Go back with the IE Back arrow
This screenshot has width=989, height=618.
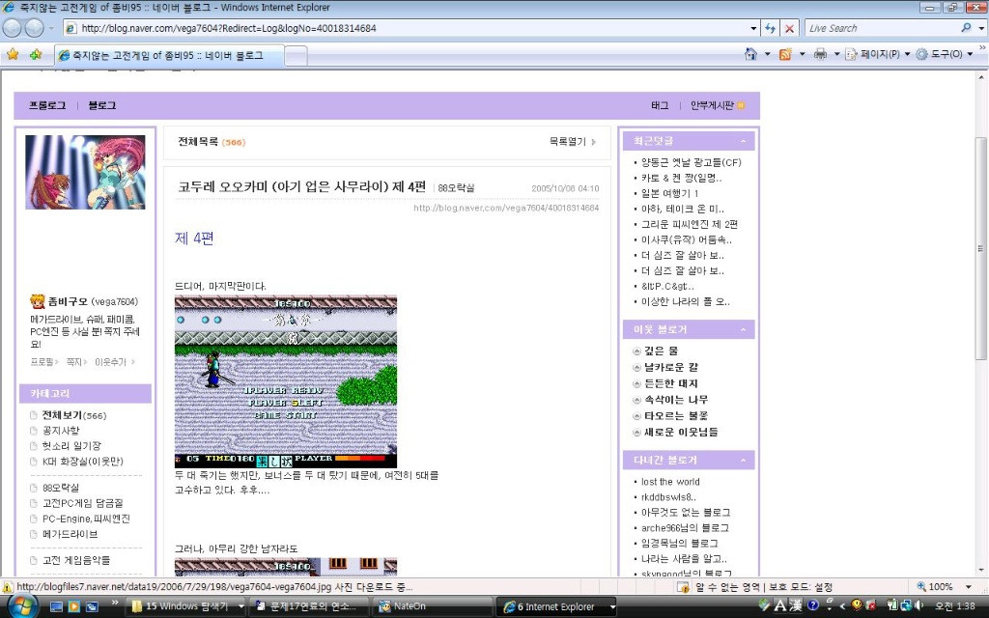pos(13,28)
